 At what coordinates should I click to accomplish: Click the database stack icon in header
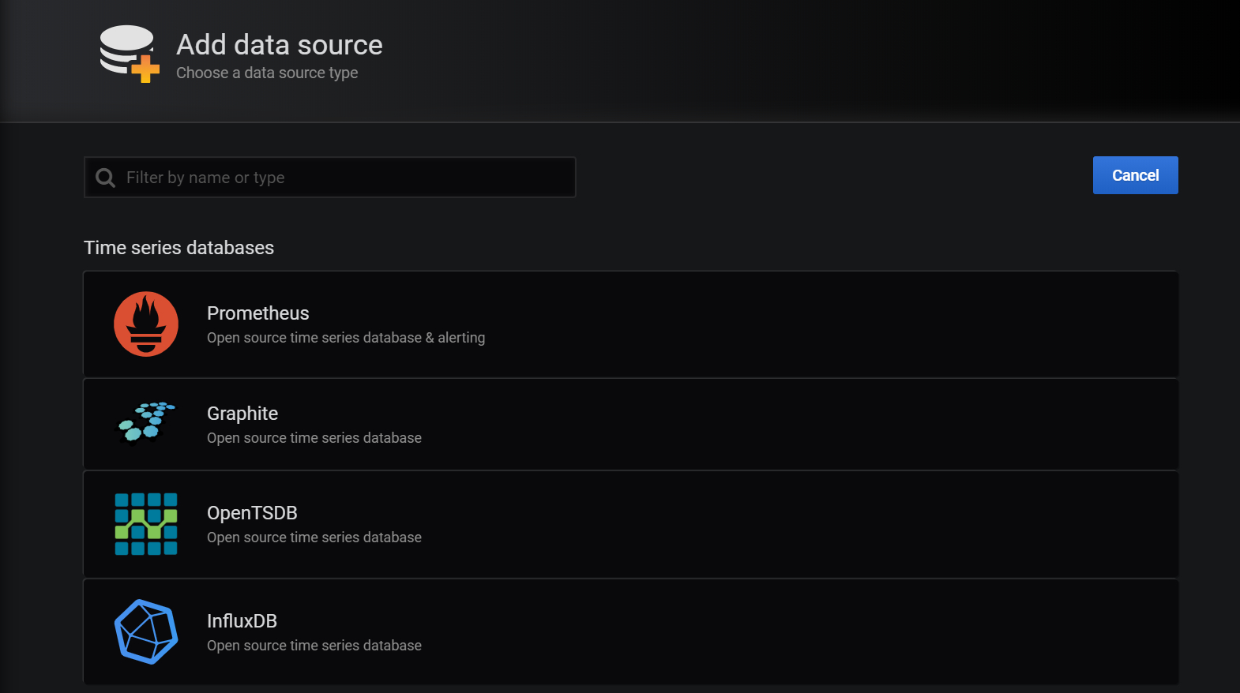(x=124, y=49)
